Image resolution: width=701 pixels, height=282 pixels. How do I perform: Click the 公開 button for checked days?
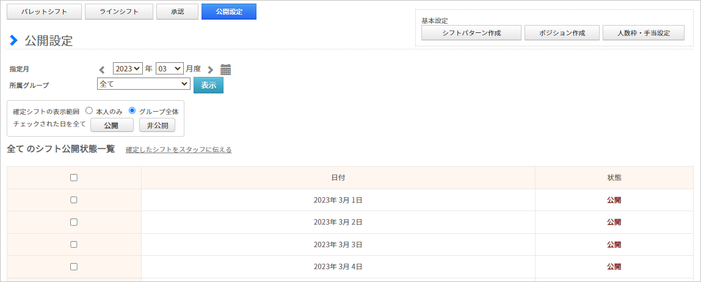112,125
